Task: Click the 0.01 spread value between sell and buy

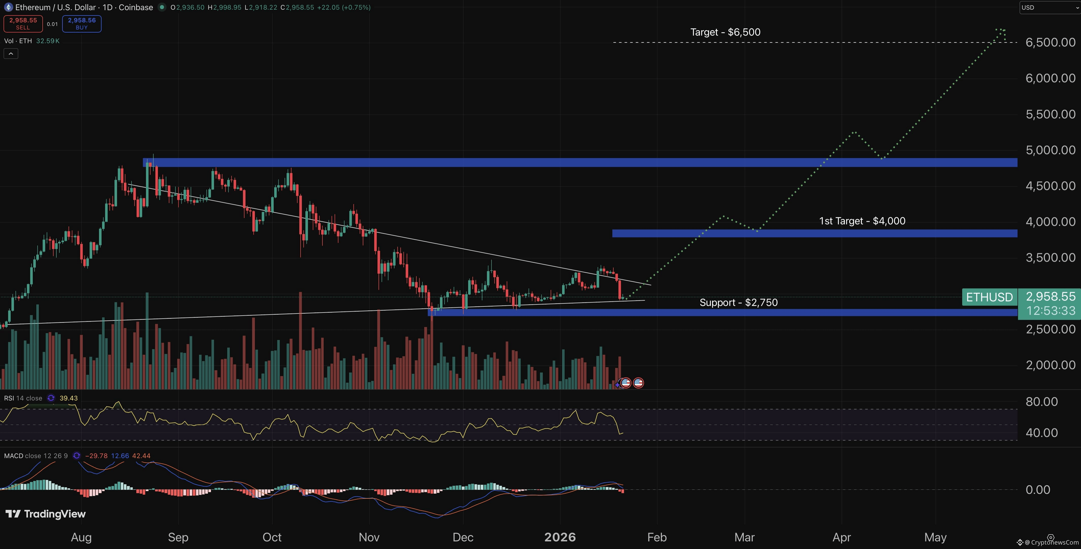Action: [x=53, y=24]
